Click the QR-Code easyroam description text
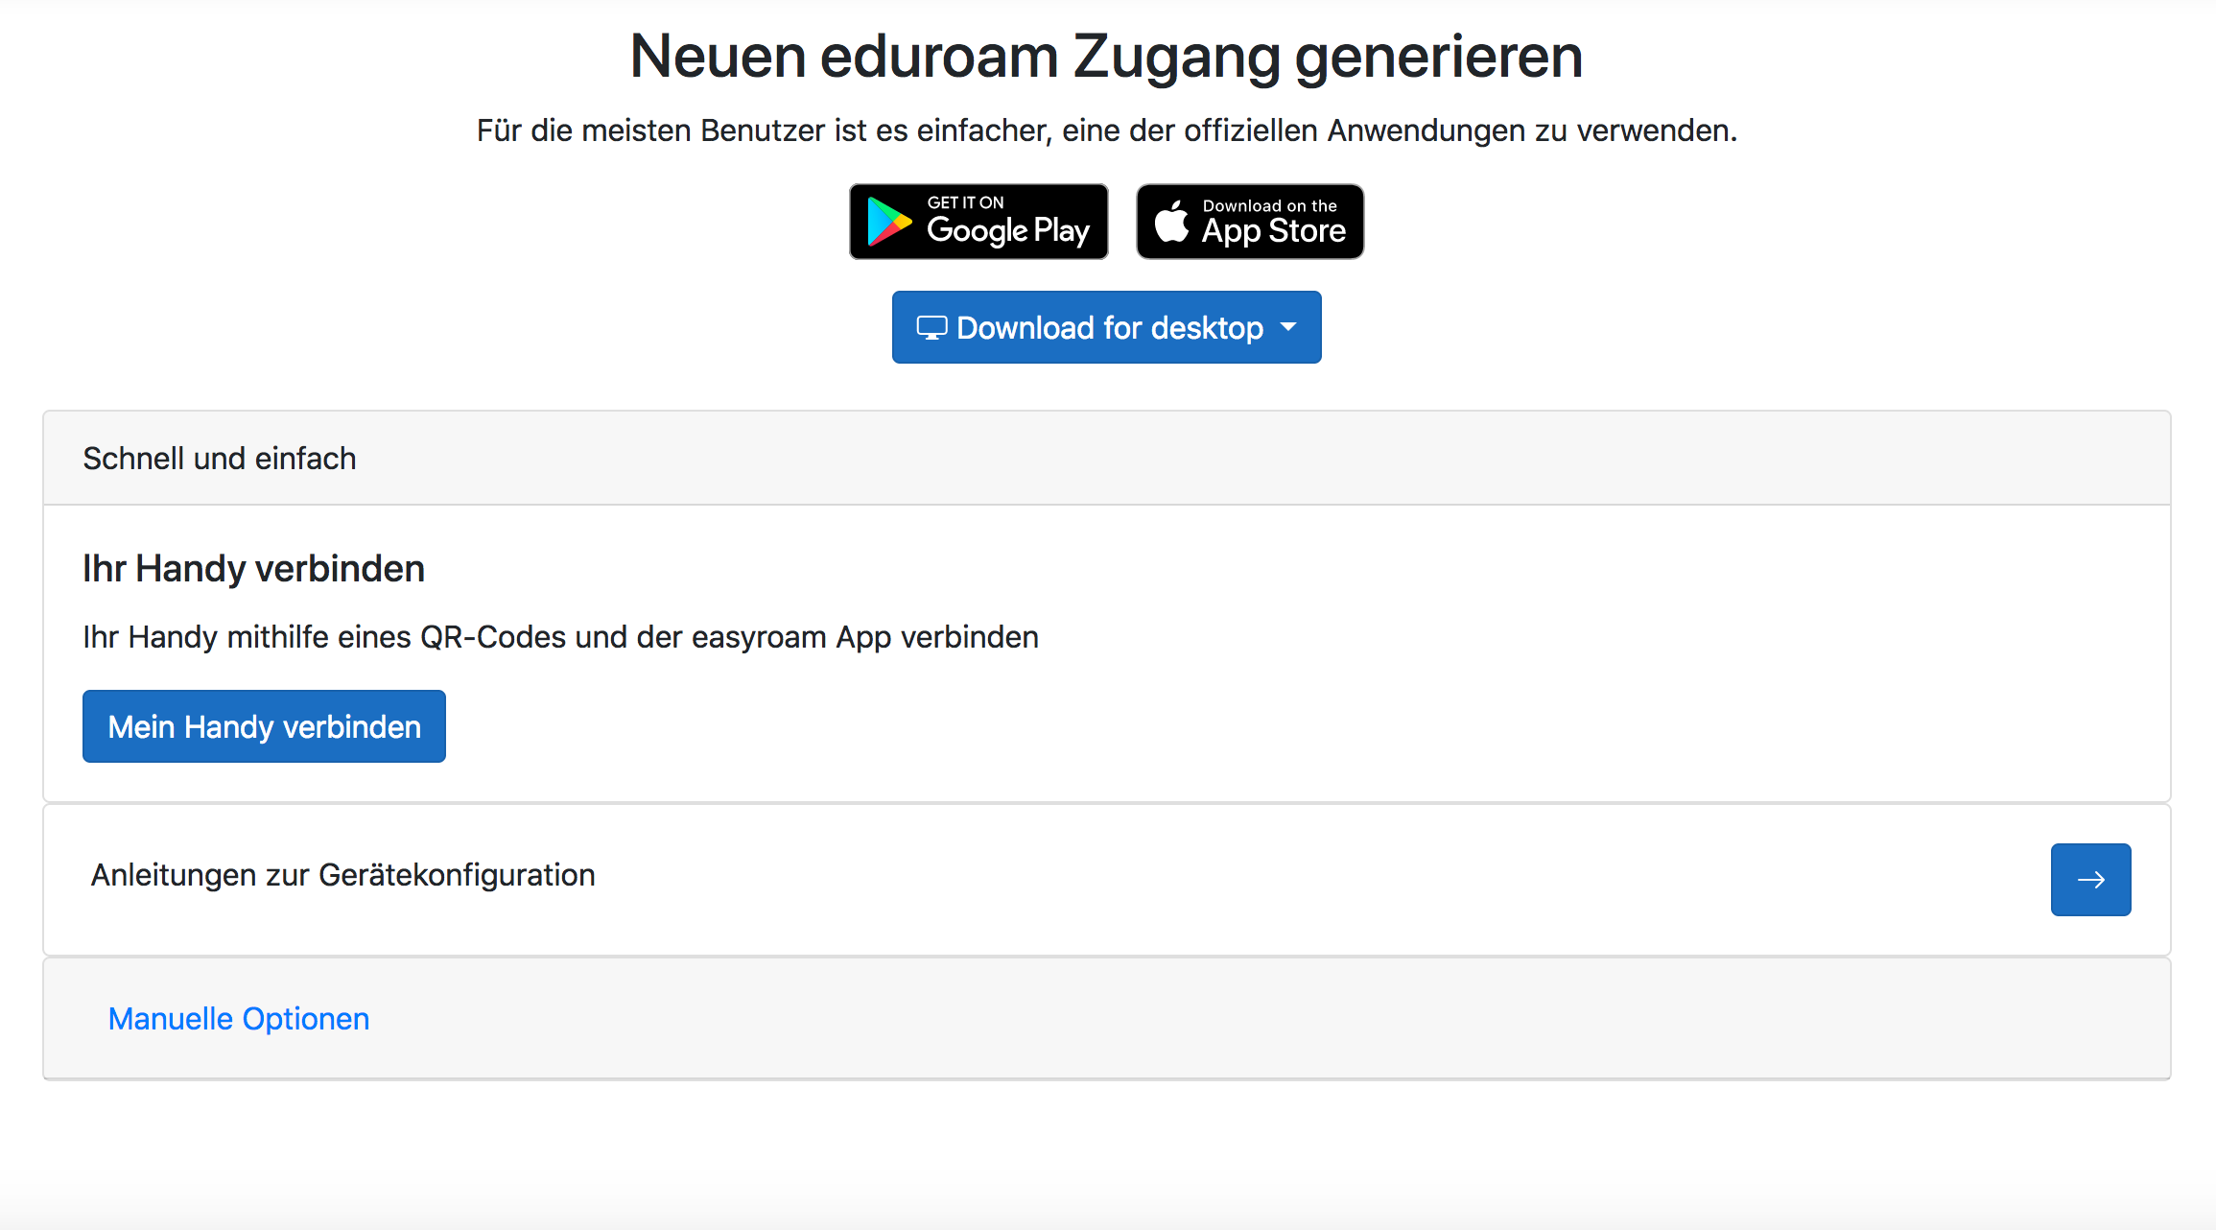The image size is (2216, 1230). (x=560, y=637)
